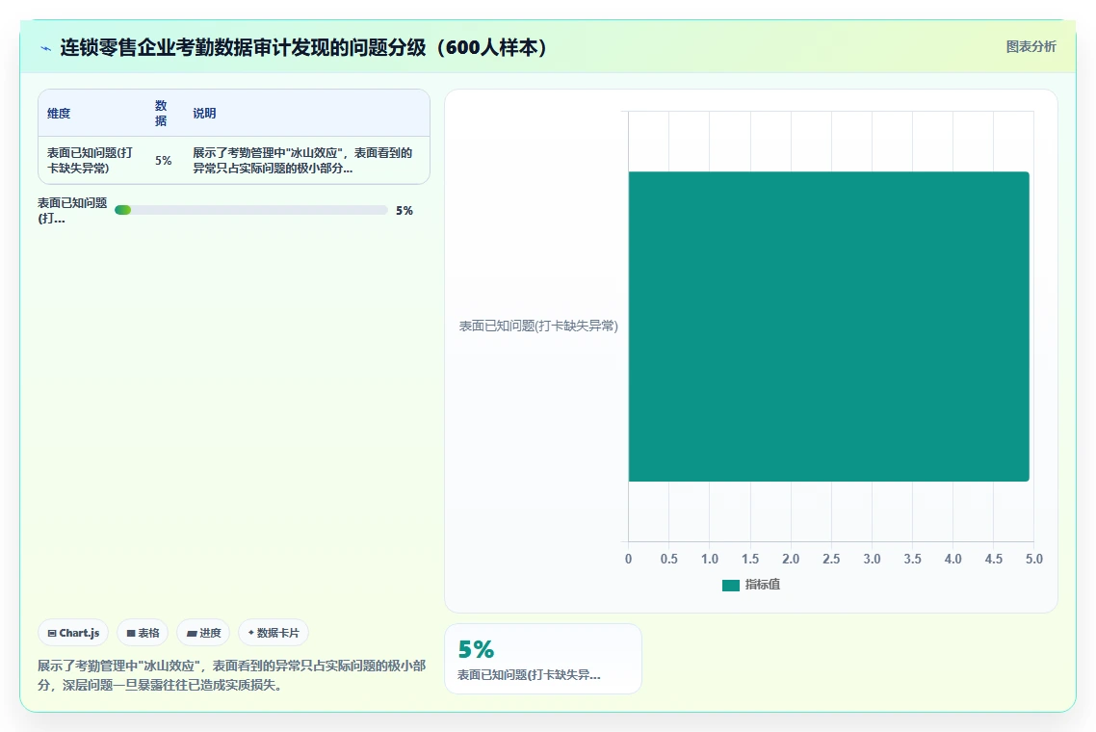Click the 维度 column header
1096x732 pixels.
[x=59, y=114]
